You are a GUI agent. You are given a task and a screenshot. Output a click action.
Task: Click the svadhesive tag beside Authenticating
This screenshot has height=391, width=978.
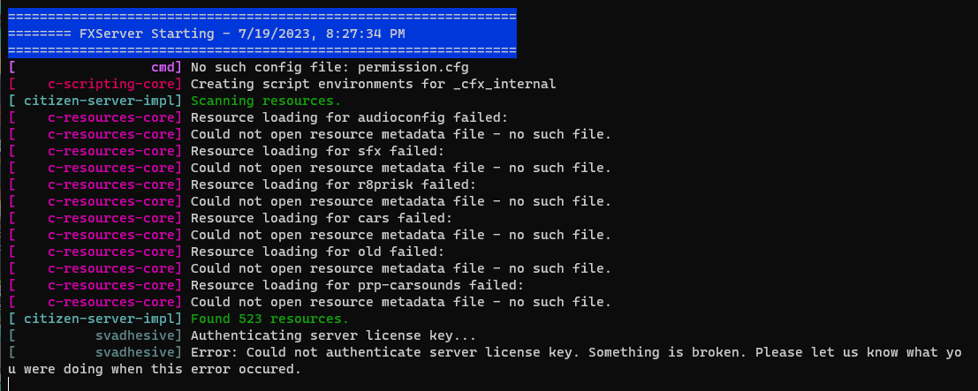(139, 335)
